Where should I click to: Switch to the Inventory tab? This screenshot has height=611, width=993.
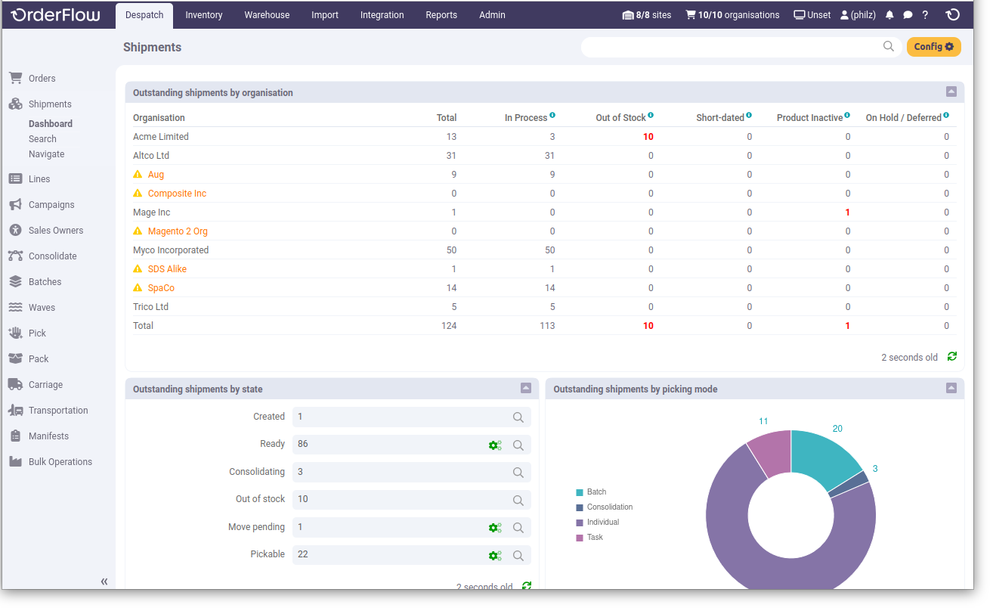[x=204, y=15]
